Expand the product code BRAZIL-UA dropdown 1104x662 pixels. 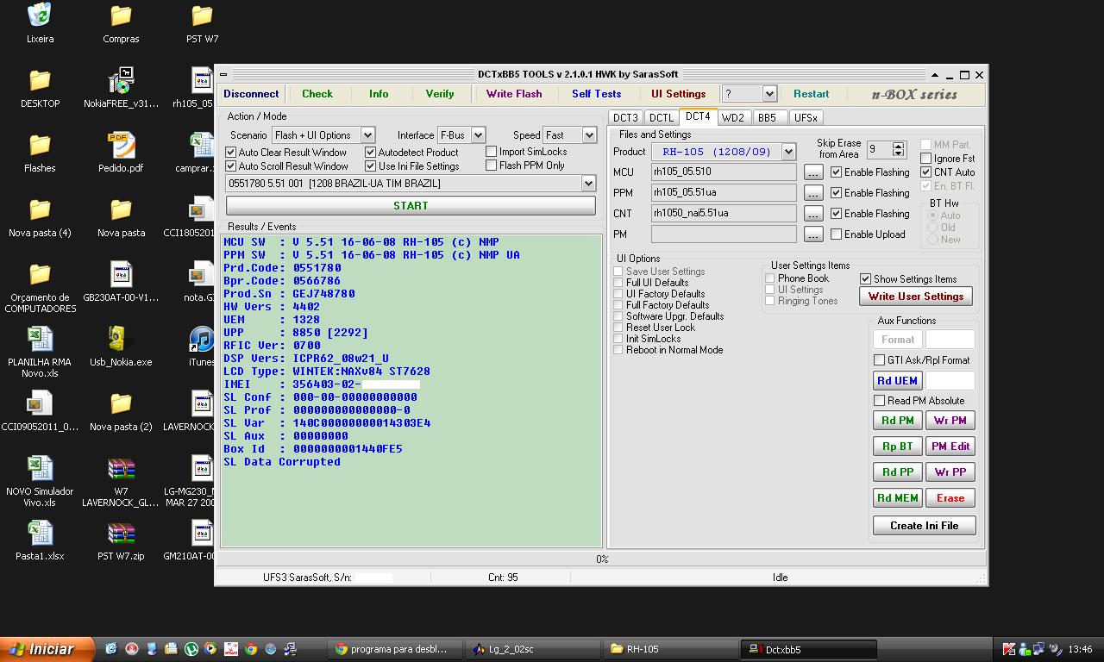pos(588,183)
